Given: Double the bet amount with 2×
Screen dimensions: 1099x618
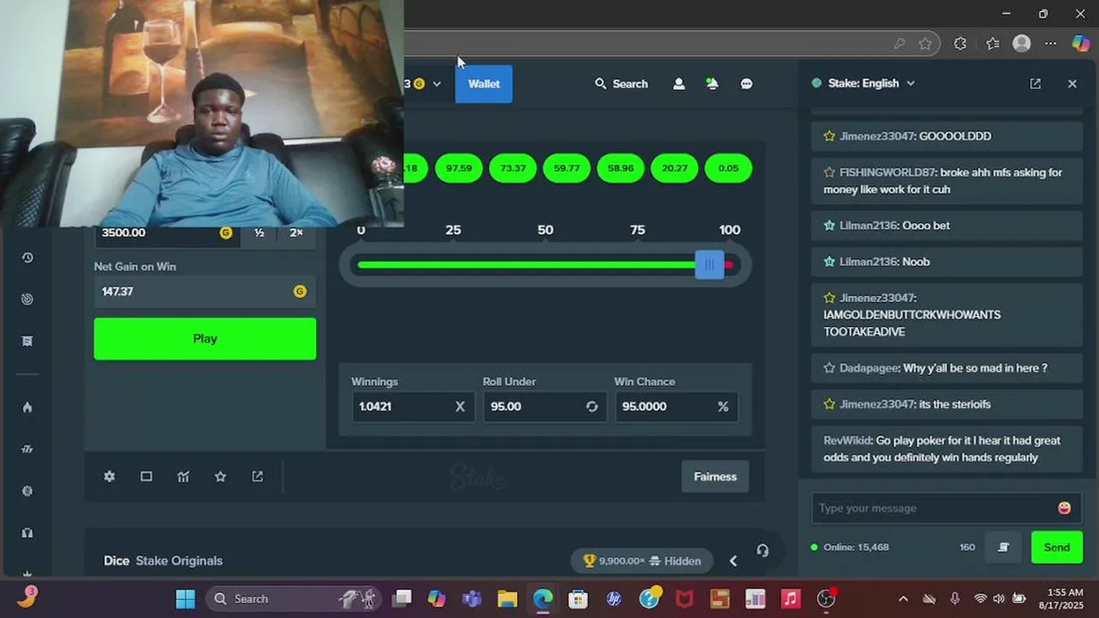Looking at the screenshot, I should (296, 233).
